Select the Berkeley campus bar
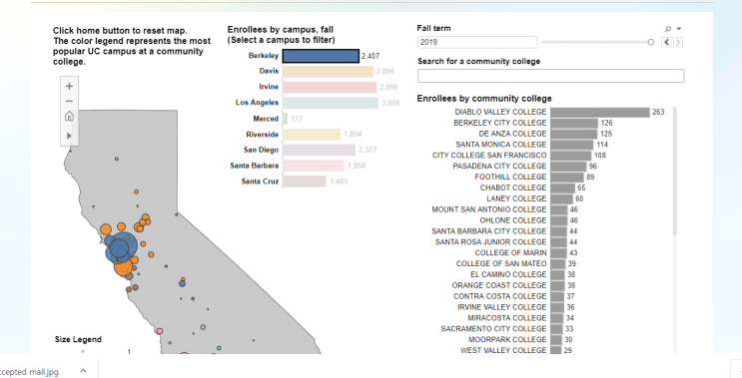 coord(321,56)
